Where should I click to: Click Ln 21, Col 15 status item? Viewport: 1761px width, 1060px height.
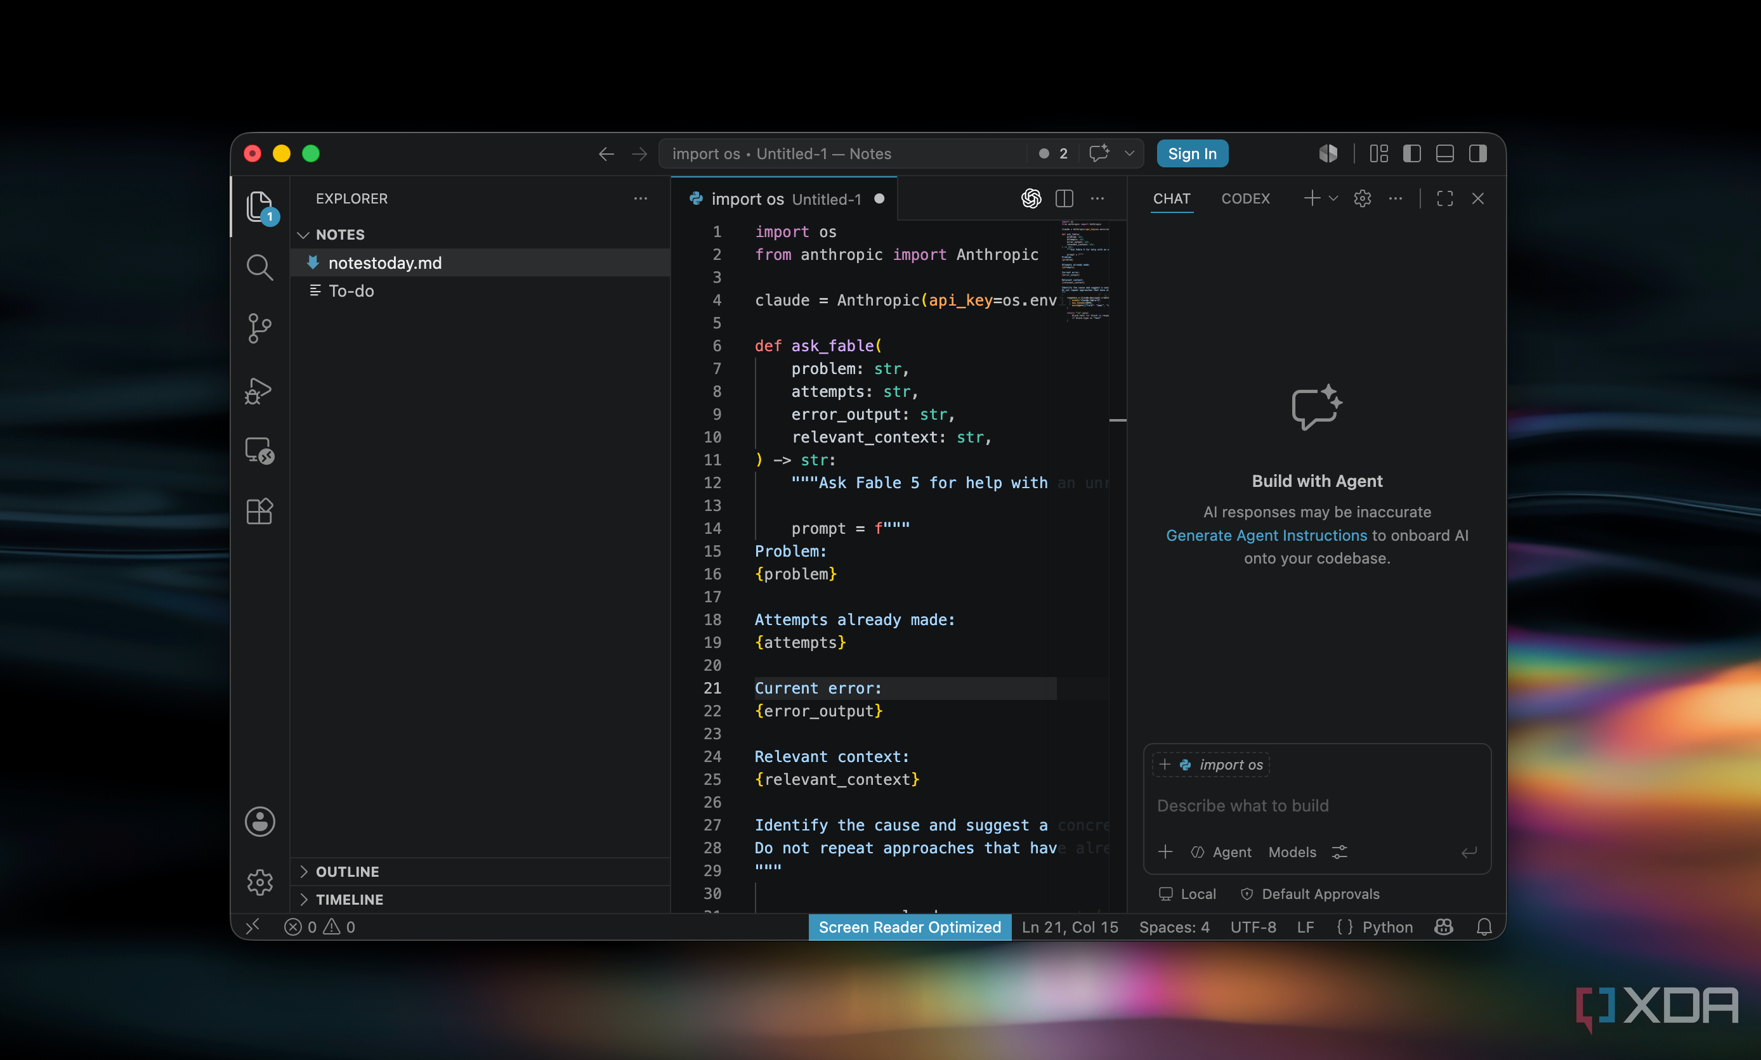[1070, 926]
